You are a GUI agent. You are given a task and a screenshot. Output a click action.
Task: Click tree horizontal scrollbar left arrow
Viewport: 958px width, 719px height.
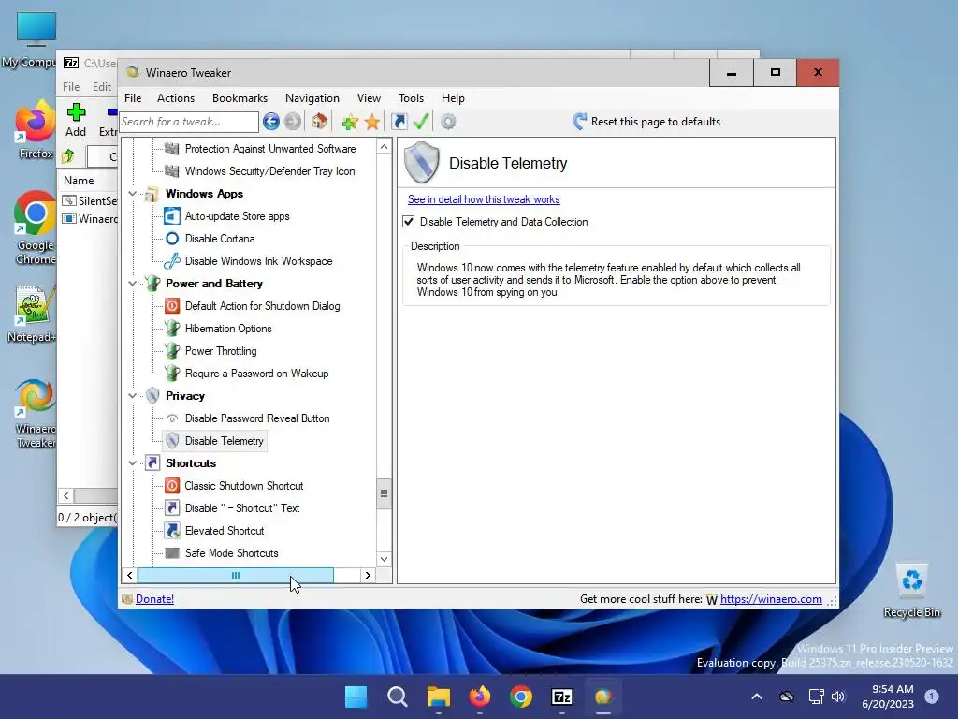[x=129, y=576]
